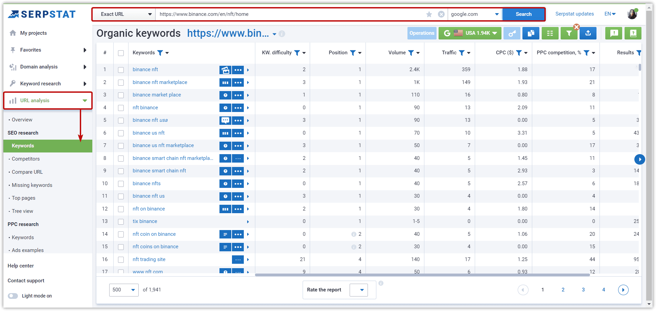Open the EN language dropdown
This screenshot has width=656, height=311.
610,14
